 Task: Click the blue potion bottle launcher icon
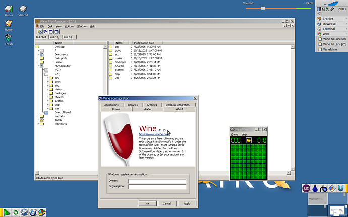click(315, 188)
